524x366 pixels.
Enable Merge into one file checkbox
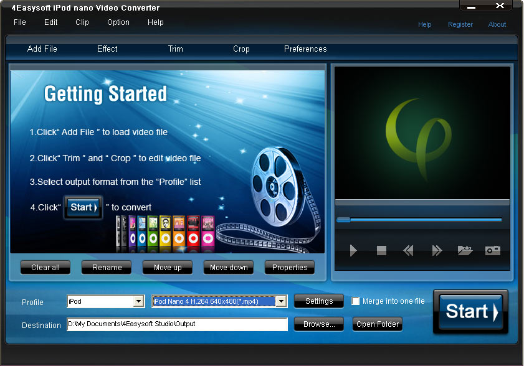pos(356,301)
